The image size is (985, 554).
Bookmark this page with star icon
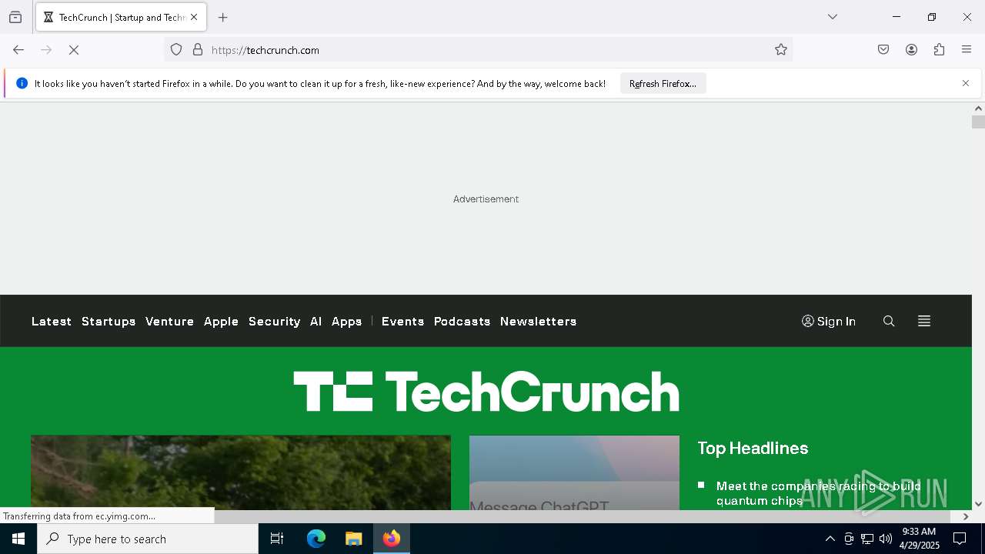781,50
